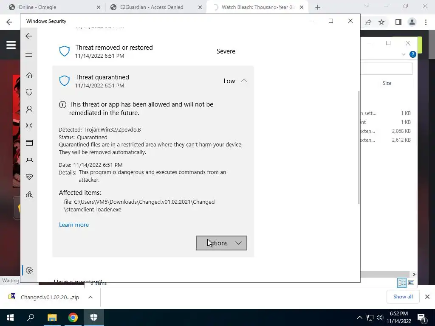Collapse the Threat quarantined Low entry

tap(244, 81)
